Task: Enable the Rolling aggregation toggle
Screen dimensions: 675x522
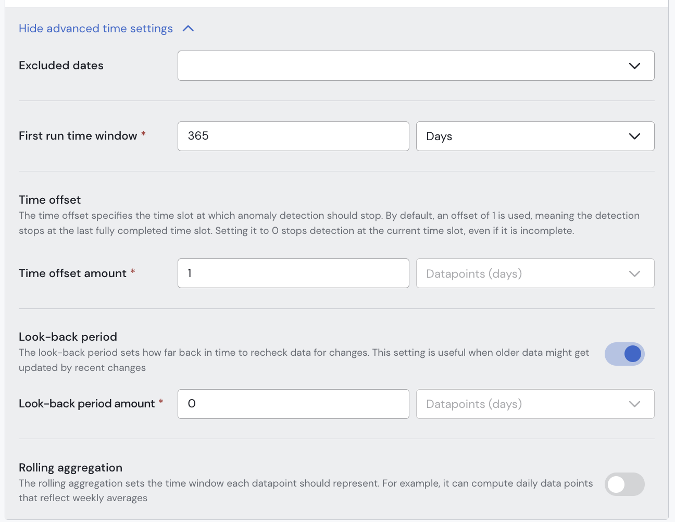Action: click(x=624, y=484)
